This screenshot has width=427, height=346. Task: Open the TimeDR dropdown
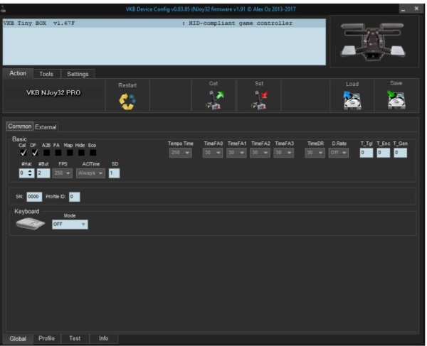click(x=315, y=153)
